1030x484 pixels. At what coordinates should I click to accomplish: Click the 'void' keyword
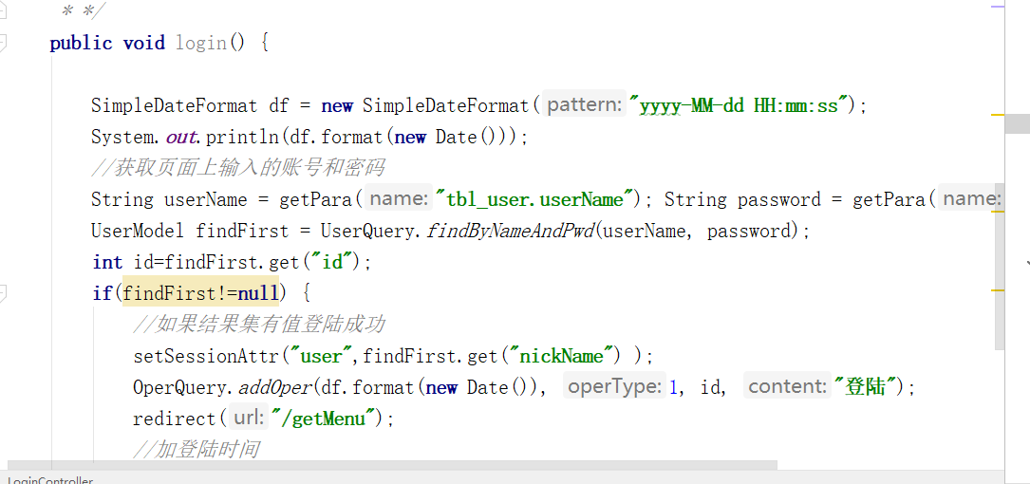[144, 44]
